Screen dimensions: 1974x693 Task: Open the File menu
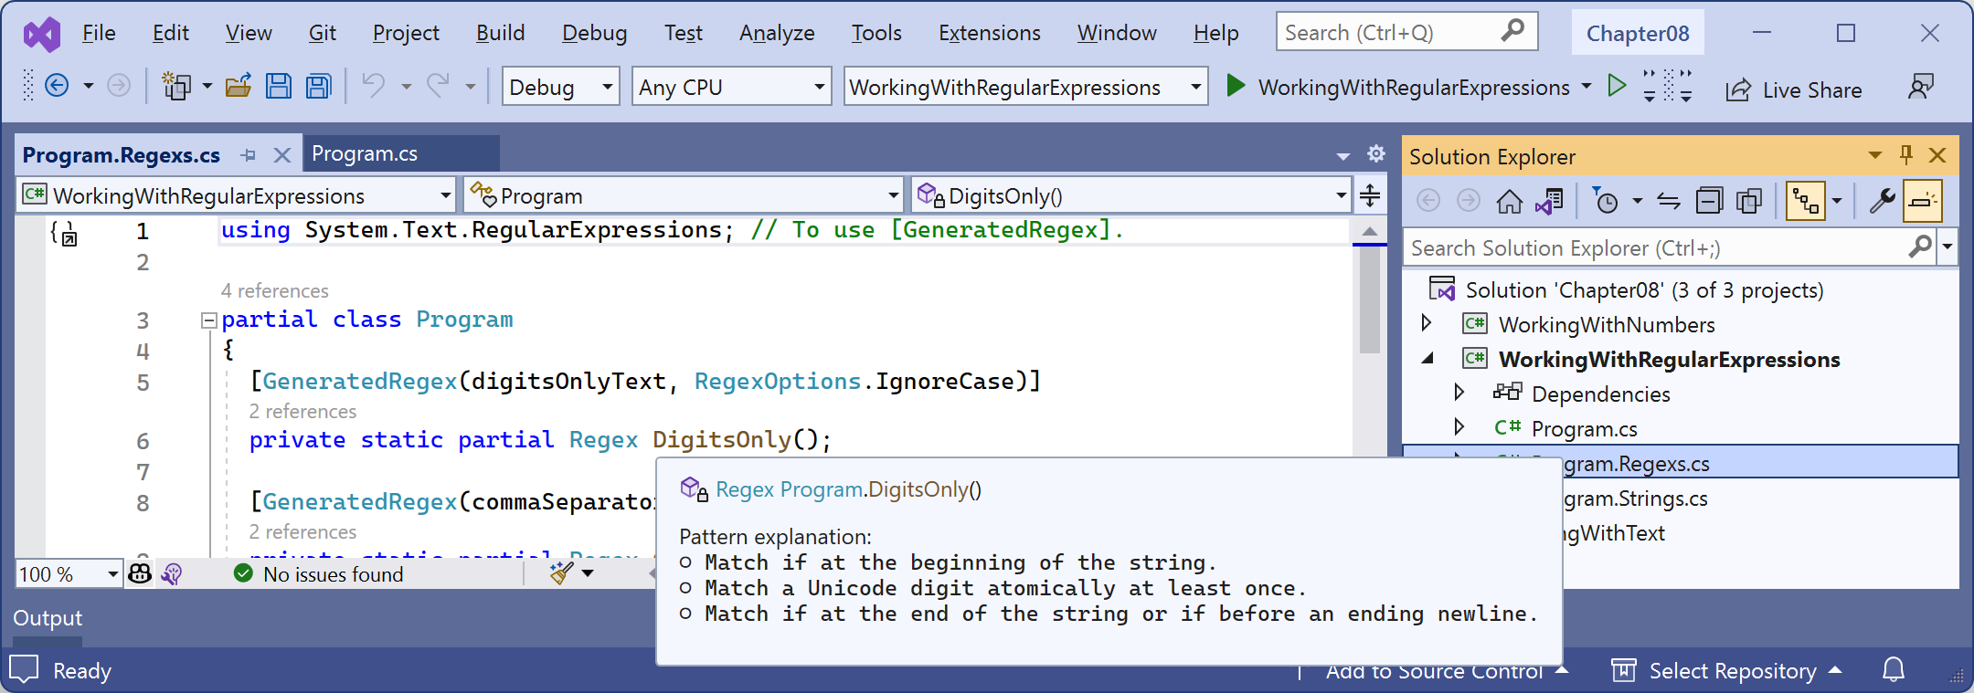(x=99, y=33)
